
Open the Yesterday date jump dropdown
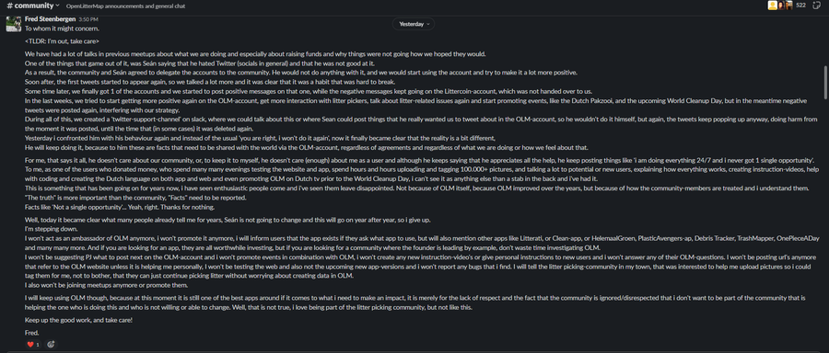point(414,24)
